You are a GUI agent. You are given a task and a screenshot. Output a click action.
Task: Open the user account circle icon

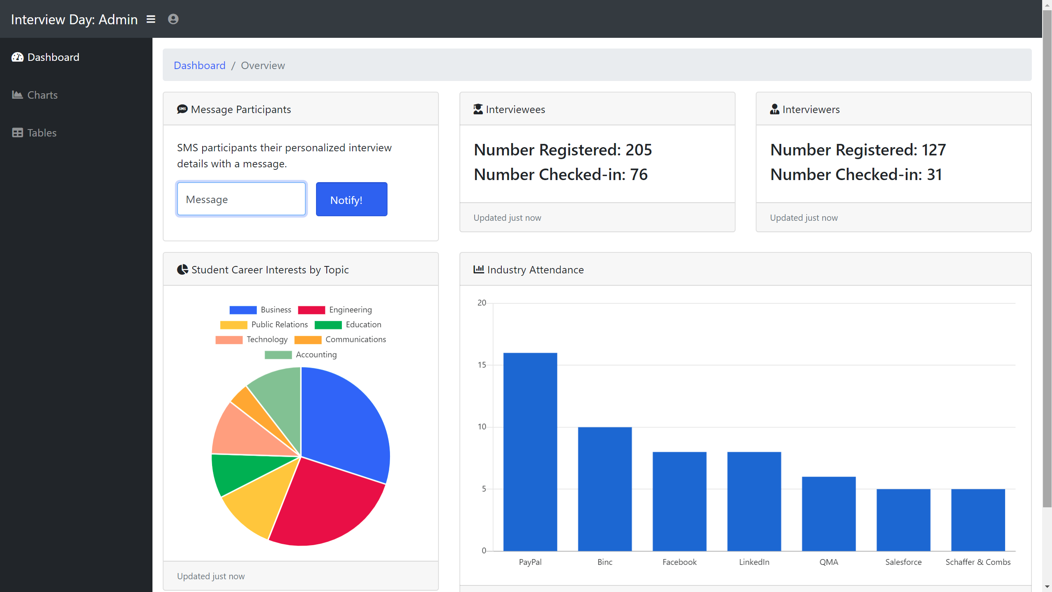[x=173, y=19]
